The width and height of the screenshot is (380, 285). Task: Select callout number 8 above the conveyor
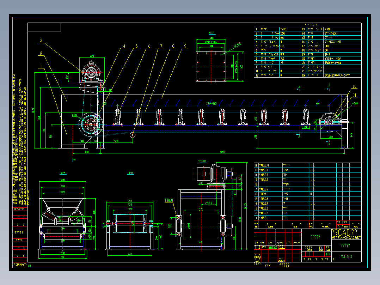click(x=173, y=46)
